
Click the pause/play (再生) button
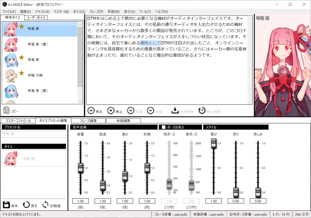pos(91,111)
